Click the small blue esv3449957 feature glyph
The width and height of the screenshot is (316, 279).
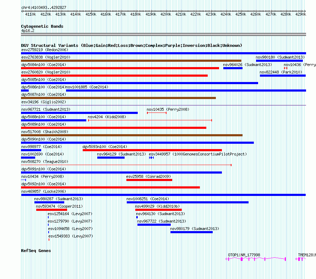click(151, 158)
